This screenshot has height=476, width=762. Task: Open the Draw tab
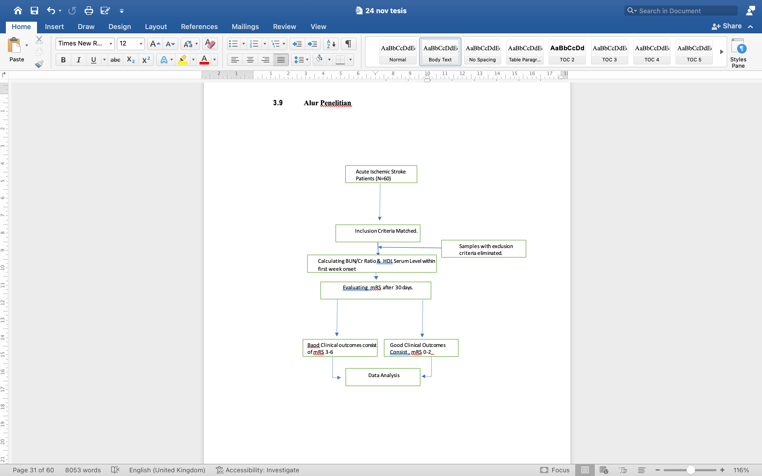(x=86, y=27)
